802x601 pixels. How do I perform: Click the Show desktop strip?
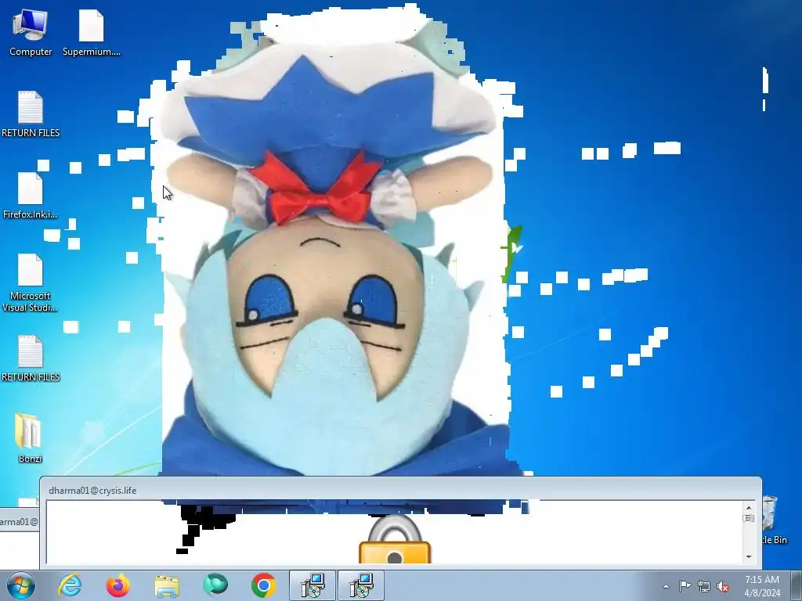tap(797, 585)
